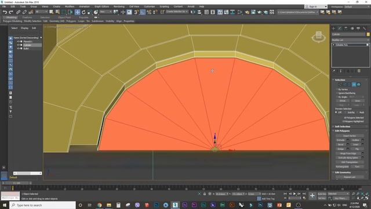Screen dimensions: 371x209
Task: Collapse the Edit Geometry rollout
Action: click(x=343, y=172)
